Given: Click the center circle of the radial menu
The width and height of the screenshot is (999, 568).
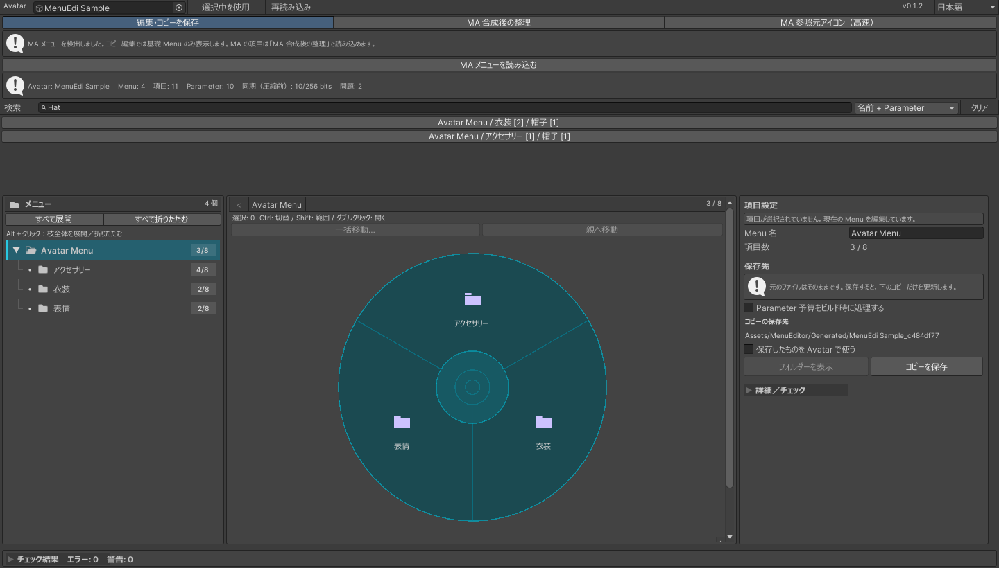Looking at the screenshot, I should [x=472, y=387].
